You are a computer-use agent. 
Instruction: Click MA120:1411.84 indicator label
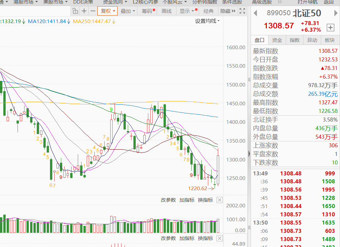(49, 21)
